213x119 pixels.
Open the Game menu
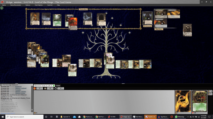tap(4, 5)
